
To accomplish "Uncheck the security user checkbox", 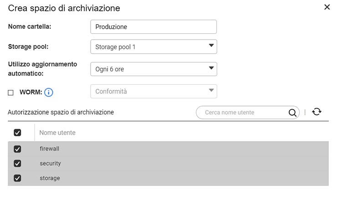I will tap(17, 163).
